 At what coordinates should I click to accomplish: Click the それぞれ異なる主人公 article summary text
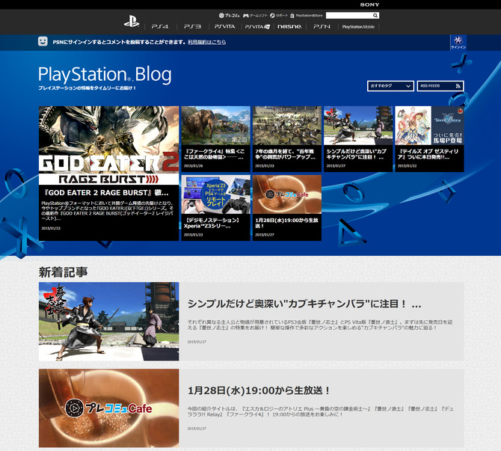(x=320, y=325)
